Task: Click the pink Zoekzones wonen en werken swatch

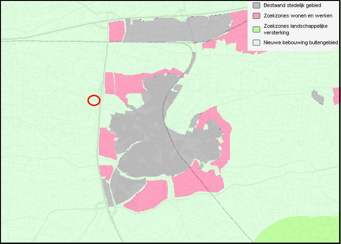Action: (256, 16)
